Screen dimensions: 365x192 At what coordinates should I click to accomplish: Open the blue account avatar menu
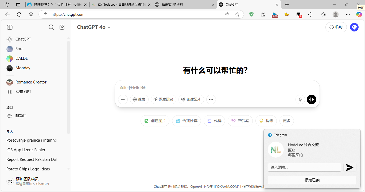pyautogui.click(x=354, y=27)
